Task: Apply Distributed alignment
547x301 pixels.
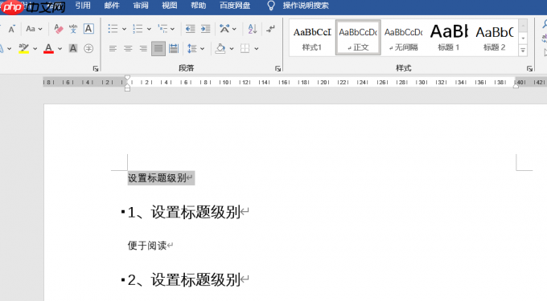Action: coord(174,48)
